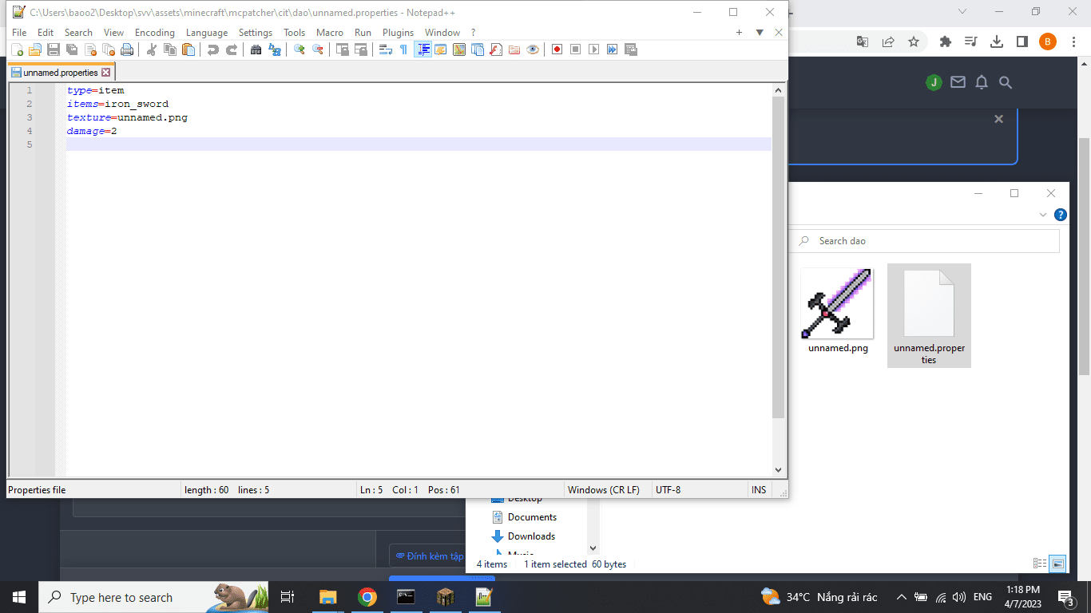Click the Paste toolbar icon
This screenshot has height=613, width=1091.
coord(188,49)
